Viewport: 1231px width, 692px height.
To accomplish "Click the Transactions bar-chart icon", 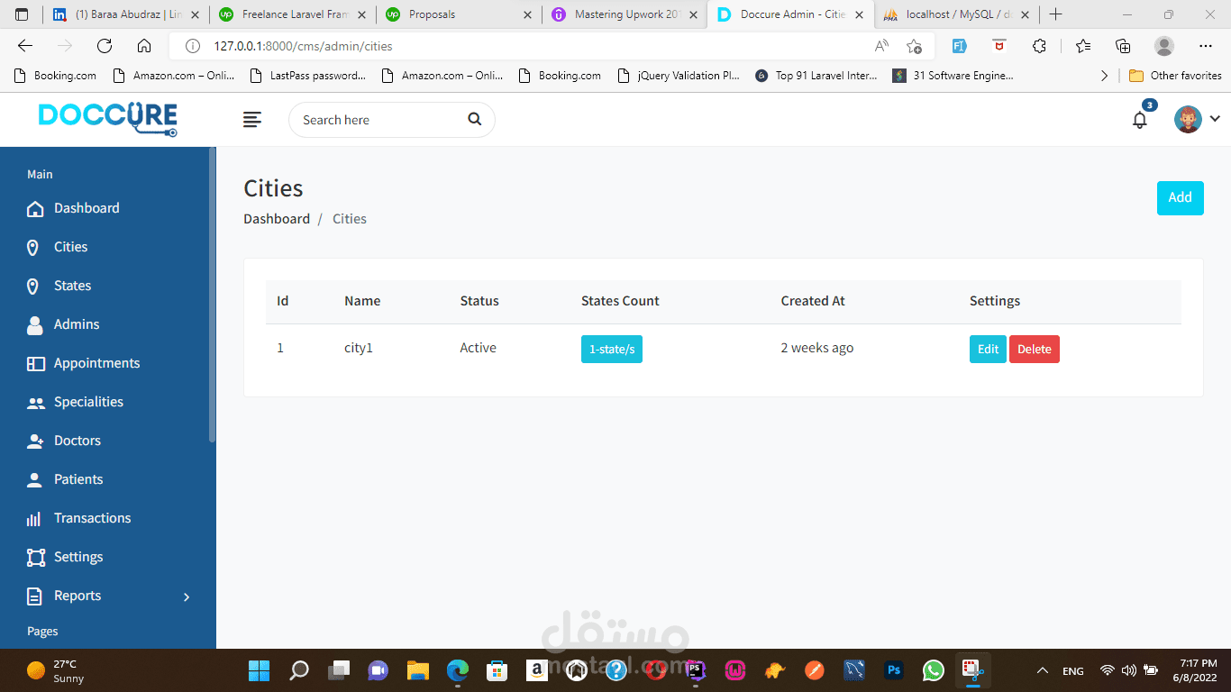I will (x=34, y=520).
